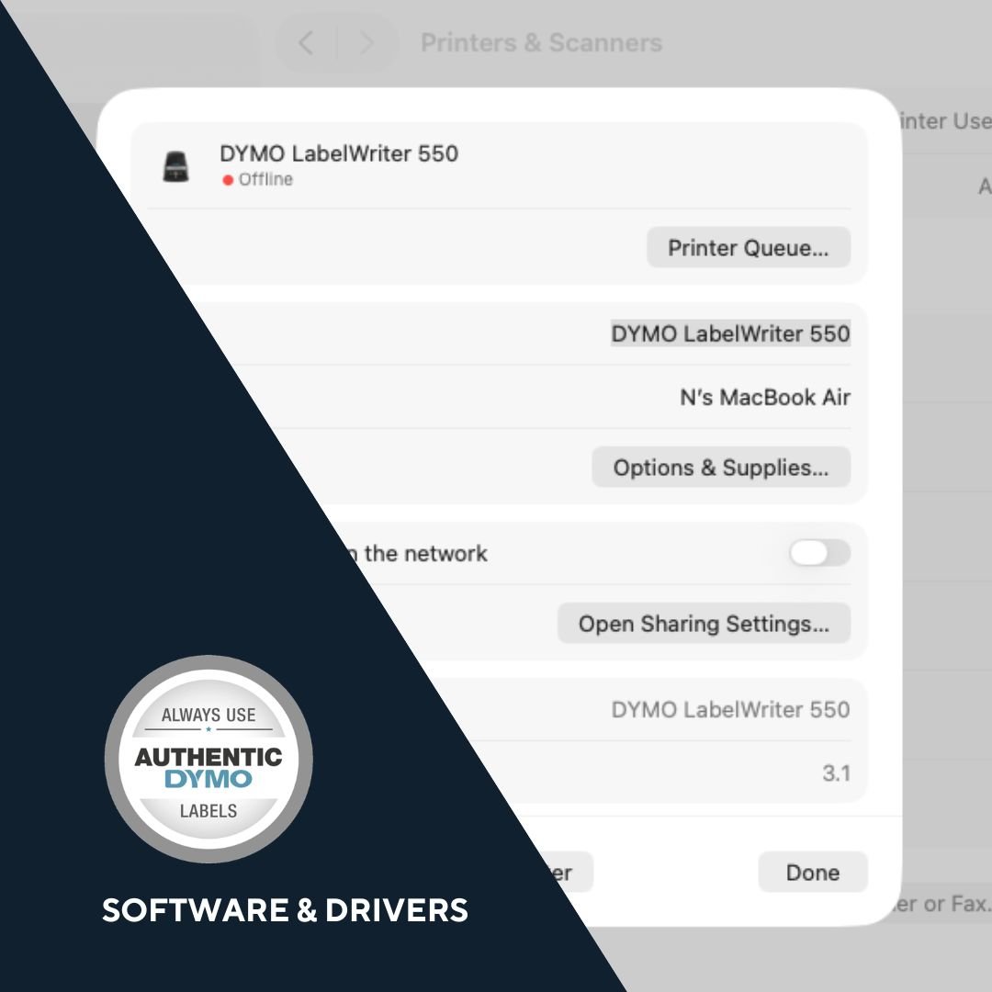Edit the highlighted printer name field
The width and height of the screenshot is (992, 992).
click(731, 333)
